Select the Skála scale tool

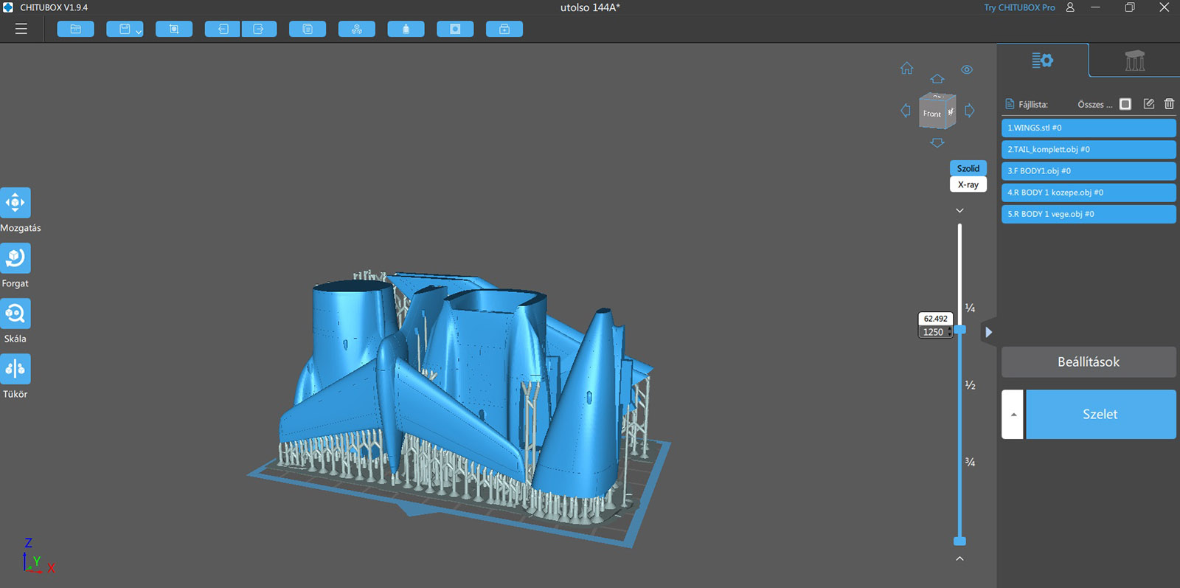15,313
